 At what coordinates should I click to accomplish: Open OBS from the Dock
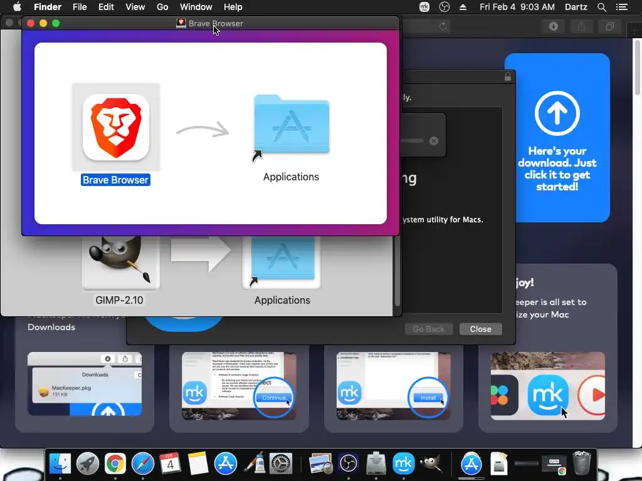click(349, 463)
